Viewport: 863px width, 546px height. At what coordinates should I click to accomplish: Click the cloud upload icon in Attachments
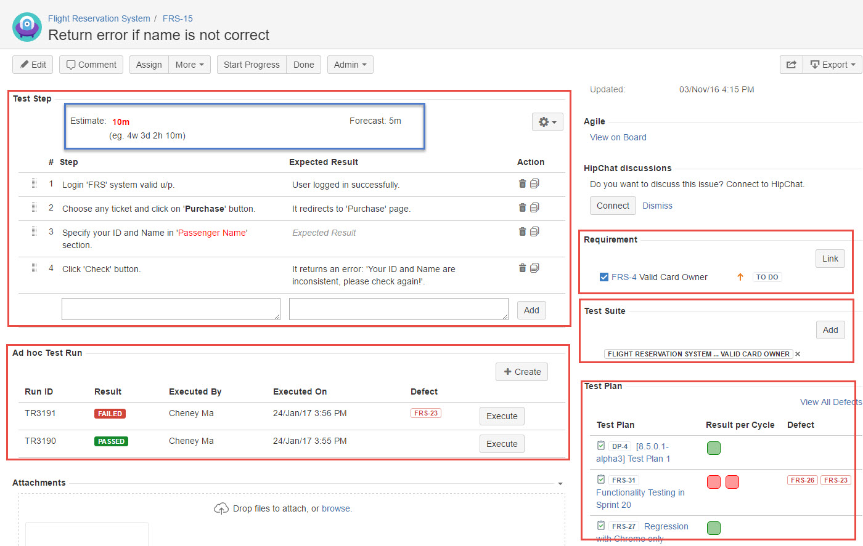click(x=221, y=508)
